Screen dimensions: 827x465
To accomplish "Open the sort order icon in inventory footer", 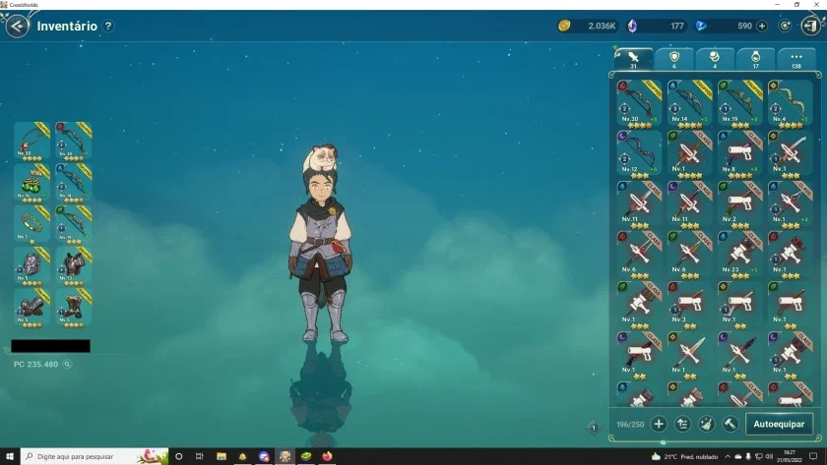I will [x=682, y=424].
